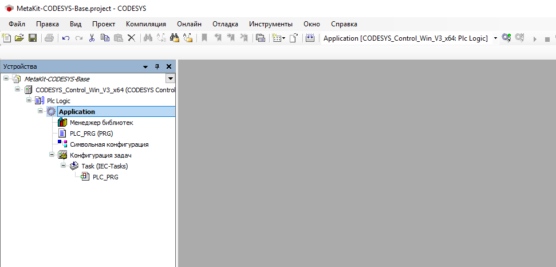Click the edit object document icon
This screenshot has width=556, height=267.
293,38
